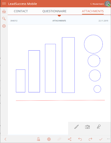Confirm with the checkmark icon
The height and width of the screenshot is (143, 111).
coord(101,139)
